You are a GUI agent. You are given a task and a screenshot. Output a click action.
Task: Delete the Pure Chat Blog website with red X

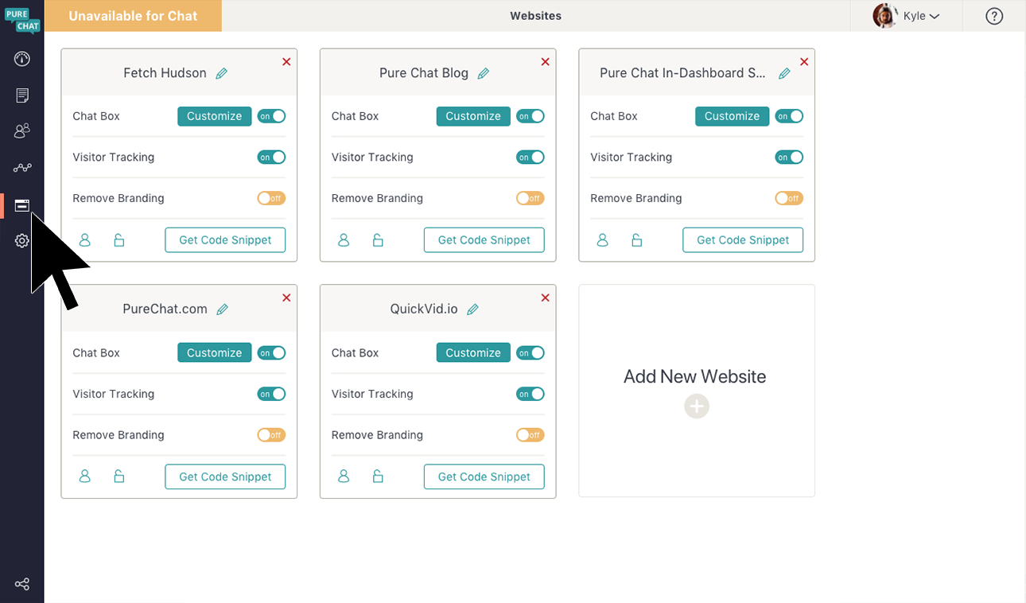pyautogui.click(x=545, y=61)
